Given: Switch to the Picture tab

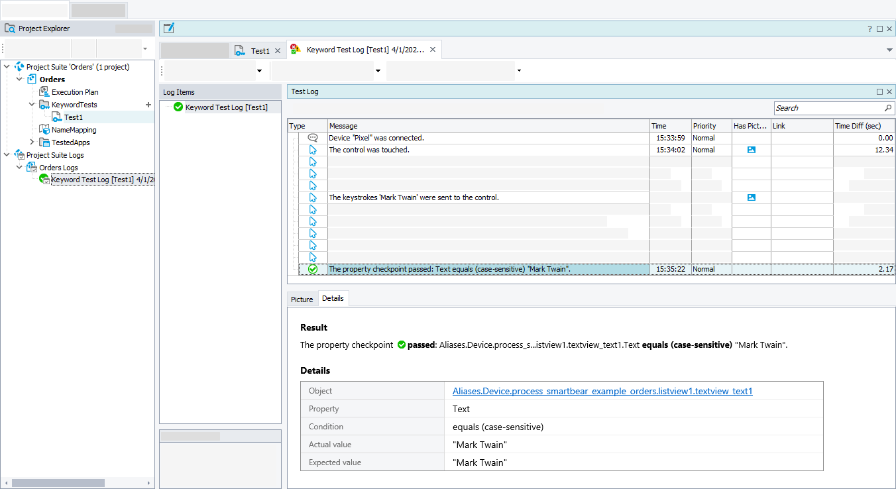Looking at the screenshot, I should click(x=302, y=299).
